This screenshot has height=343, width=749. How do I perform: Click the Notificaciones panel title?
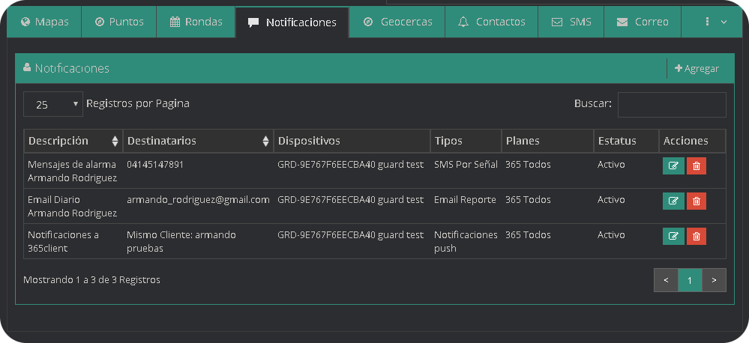click(72, 68)
